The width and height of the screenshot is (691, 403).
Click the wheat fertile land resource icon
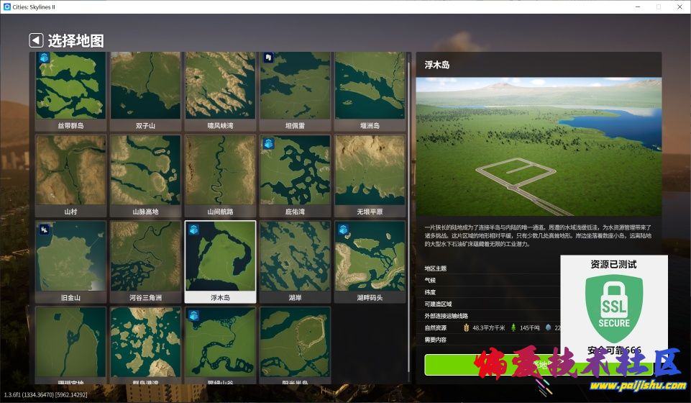[x=465, y=327]
